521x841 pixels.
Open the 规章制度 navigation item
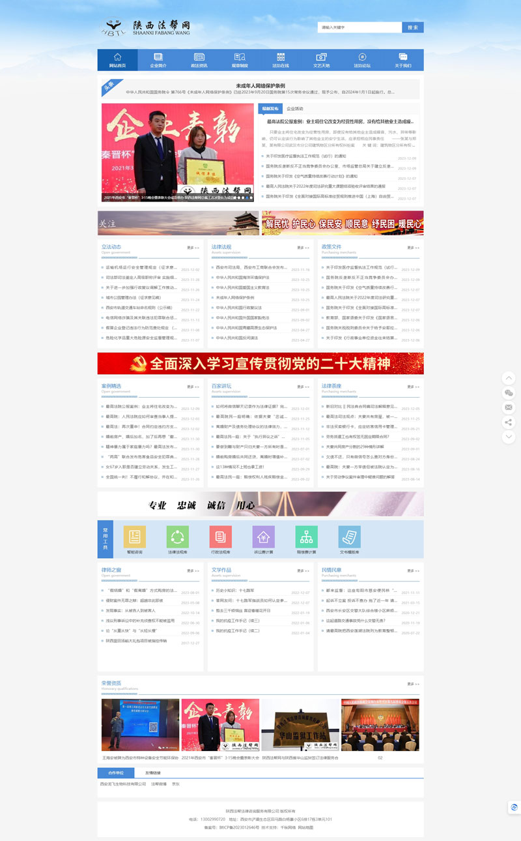(240, 60)
